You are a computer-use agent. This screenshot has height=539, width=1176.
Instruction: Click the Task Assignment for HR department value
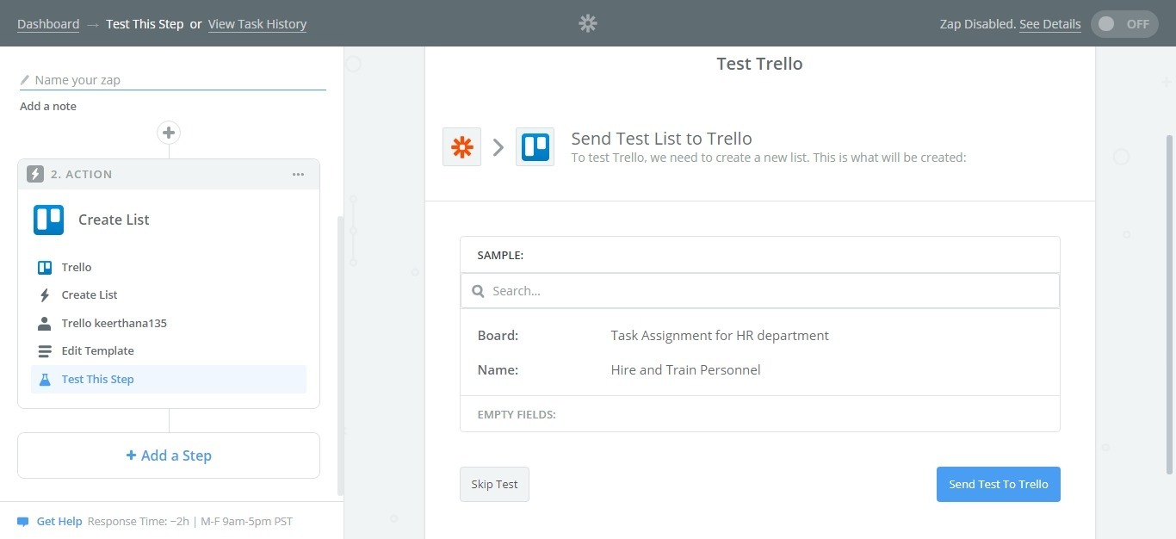pos(720,336)
